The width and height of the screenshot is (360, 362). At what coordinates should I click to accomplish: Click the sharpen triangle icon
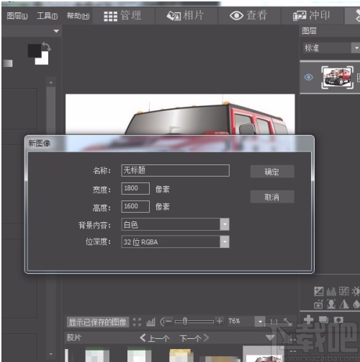[344, 304]
